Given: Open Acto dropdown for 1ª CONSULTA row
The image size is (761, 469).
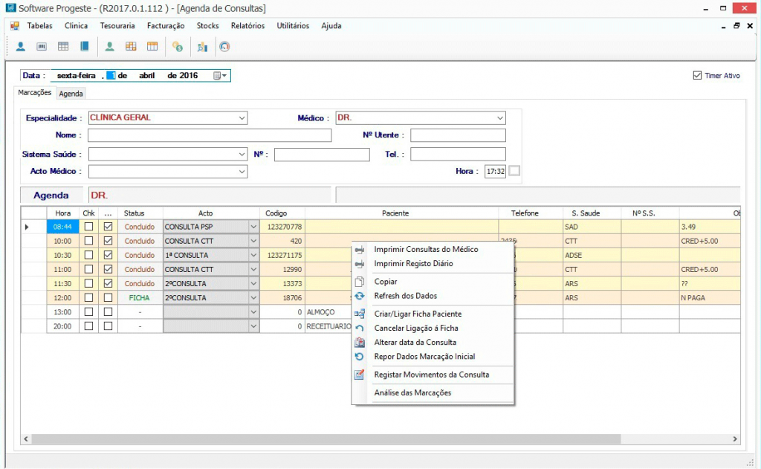Looking at the screenshot, I should tap(253, 255).
